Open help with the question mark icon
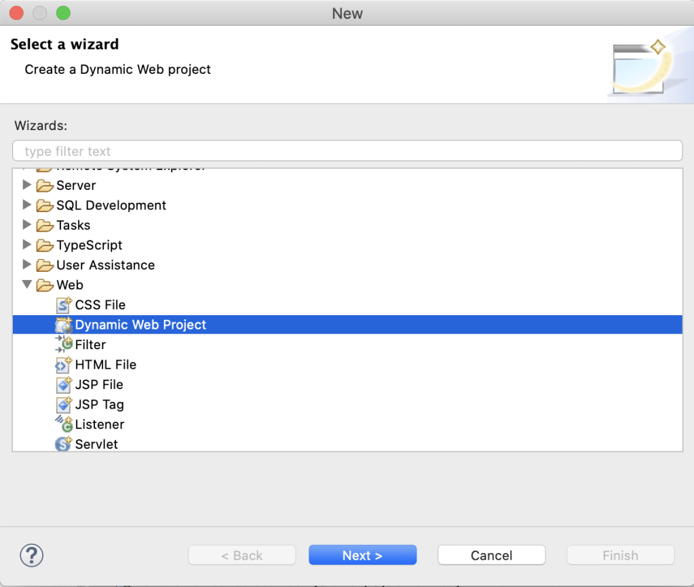This screenshot has height=587, width=694. click(x=32, y=556)
